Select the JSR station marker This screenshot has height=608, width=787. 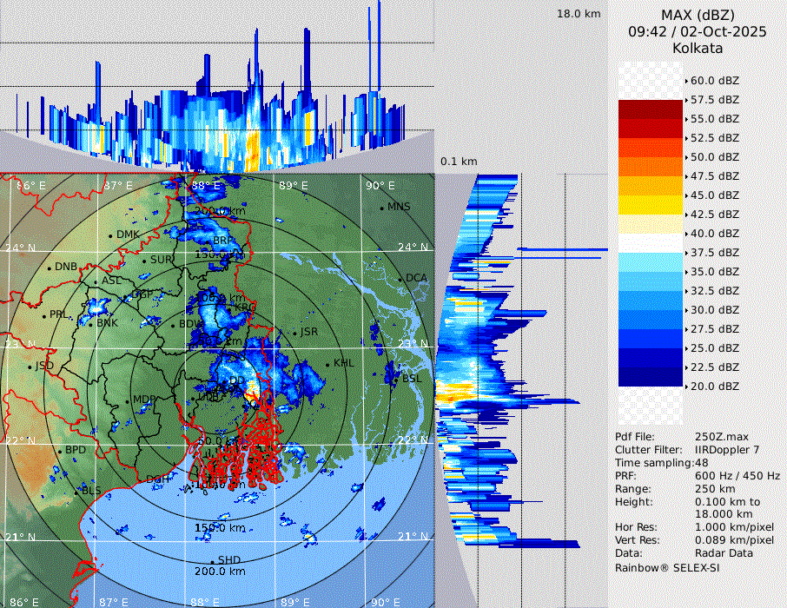[x=294, y=334]
